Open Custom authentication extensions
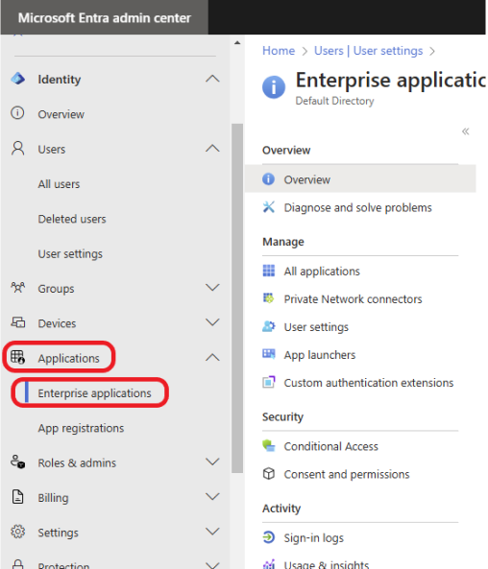Viewport: 488px width, 569px height. (369, 383)
